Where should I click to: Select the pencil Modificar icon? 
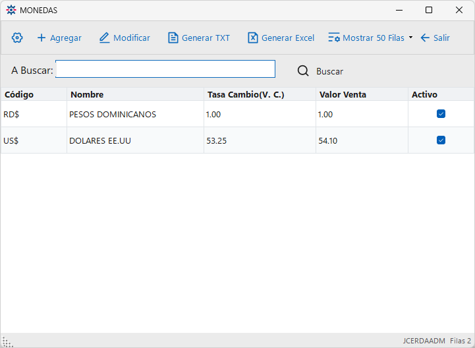pos(104,38)
